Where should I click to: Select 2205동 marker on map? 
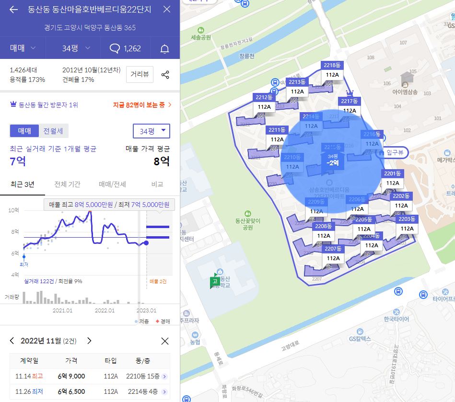(363, 224)
